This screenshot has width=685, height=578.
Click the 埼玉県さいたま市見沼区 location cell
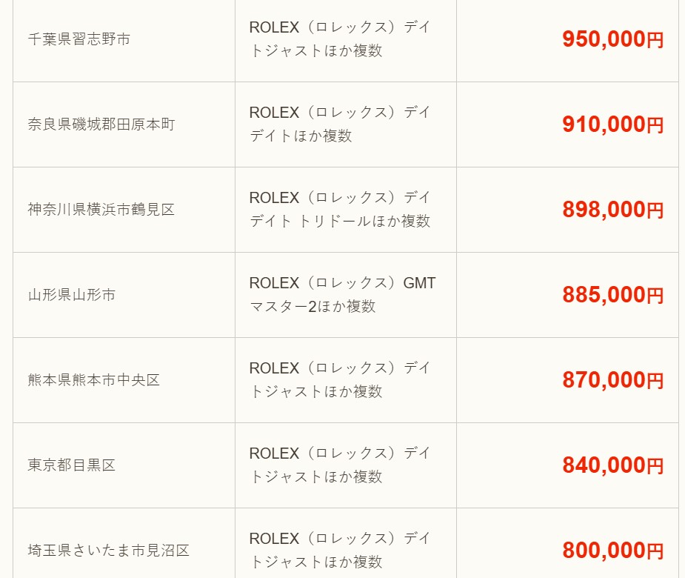[124, 543]
